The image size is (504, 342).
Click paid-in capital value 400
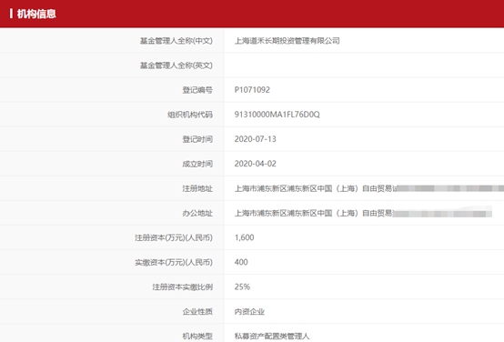pos(241,262)
